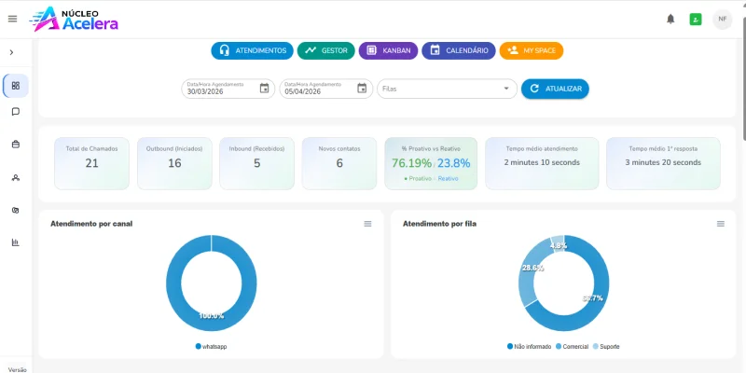The image size is (746, 373).
Task: Open calendar picker for start date 30/03/2026
Action: [264, 89]
